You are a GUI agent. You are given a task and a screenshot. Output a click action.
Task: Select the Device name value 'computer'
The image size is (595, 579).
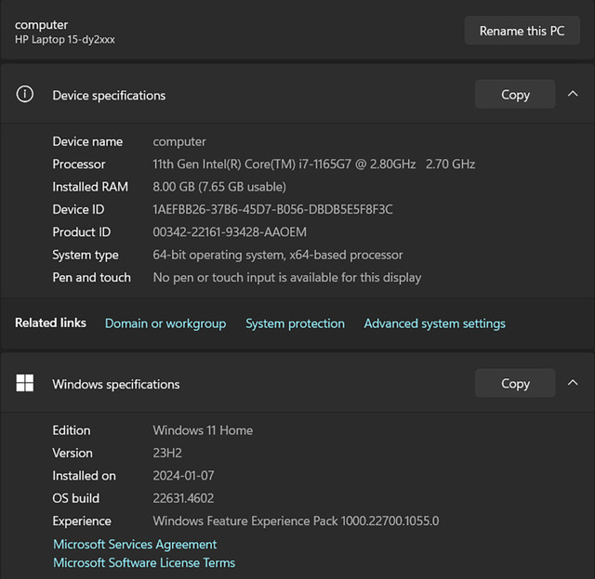pos(179,142)
